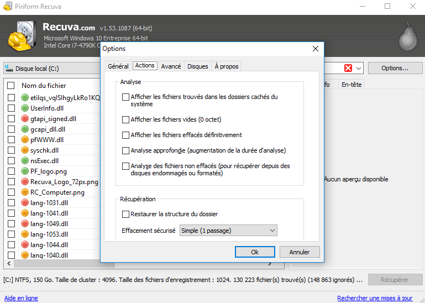This screenshot has height=303, width=425.
Task: Click the Nom du fichier column header
Action: pos(44,86)
